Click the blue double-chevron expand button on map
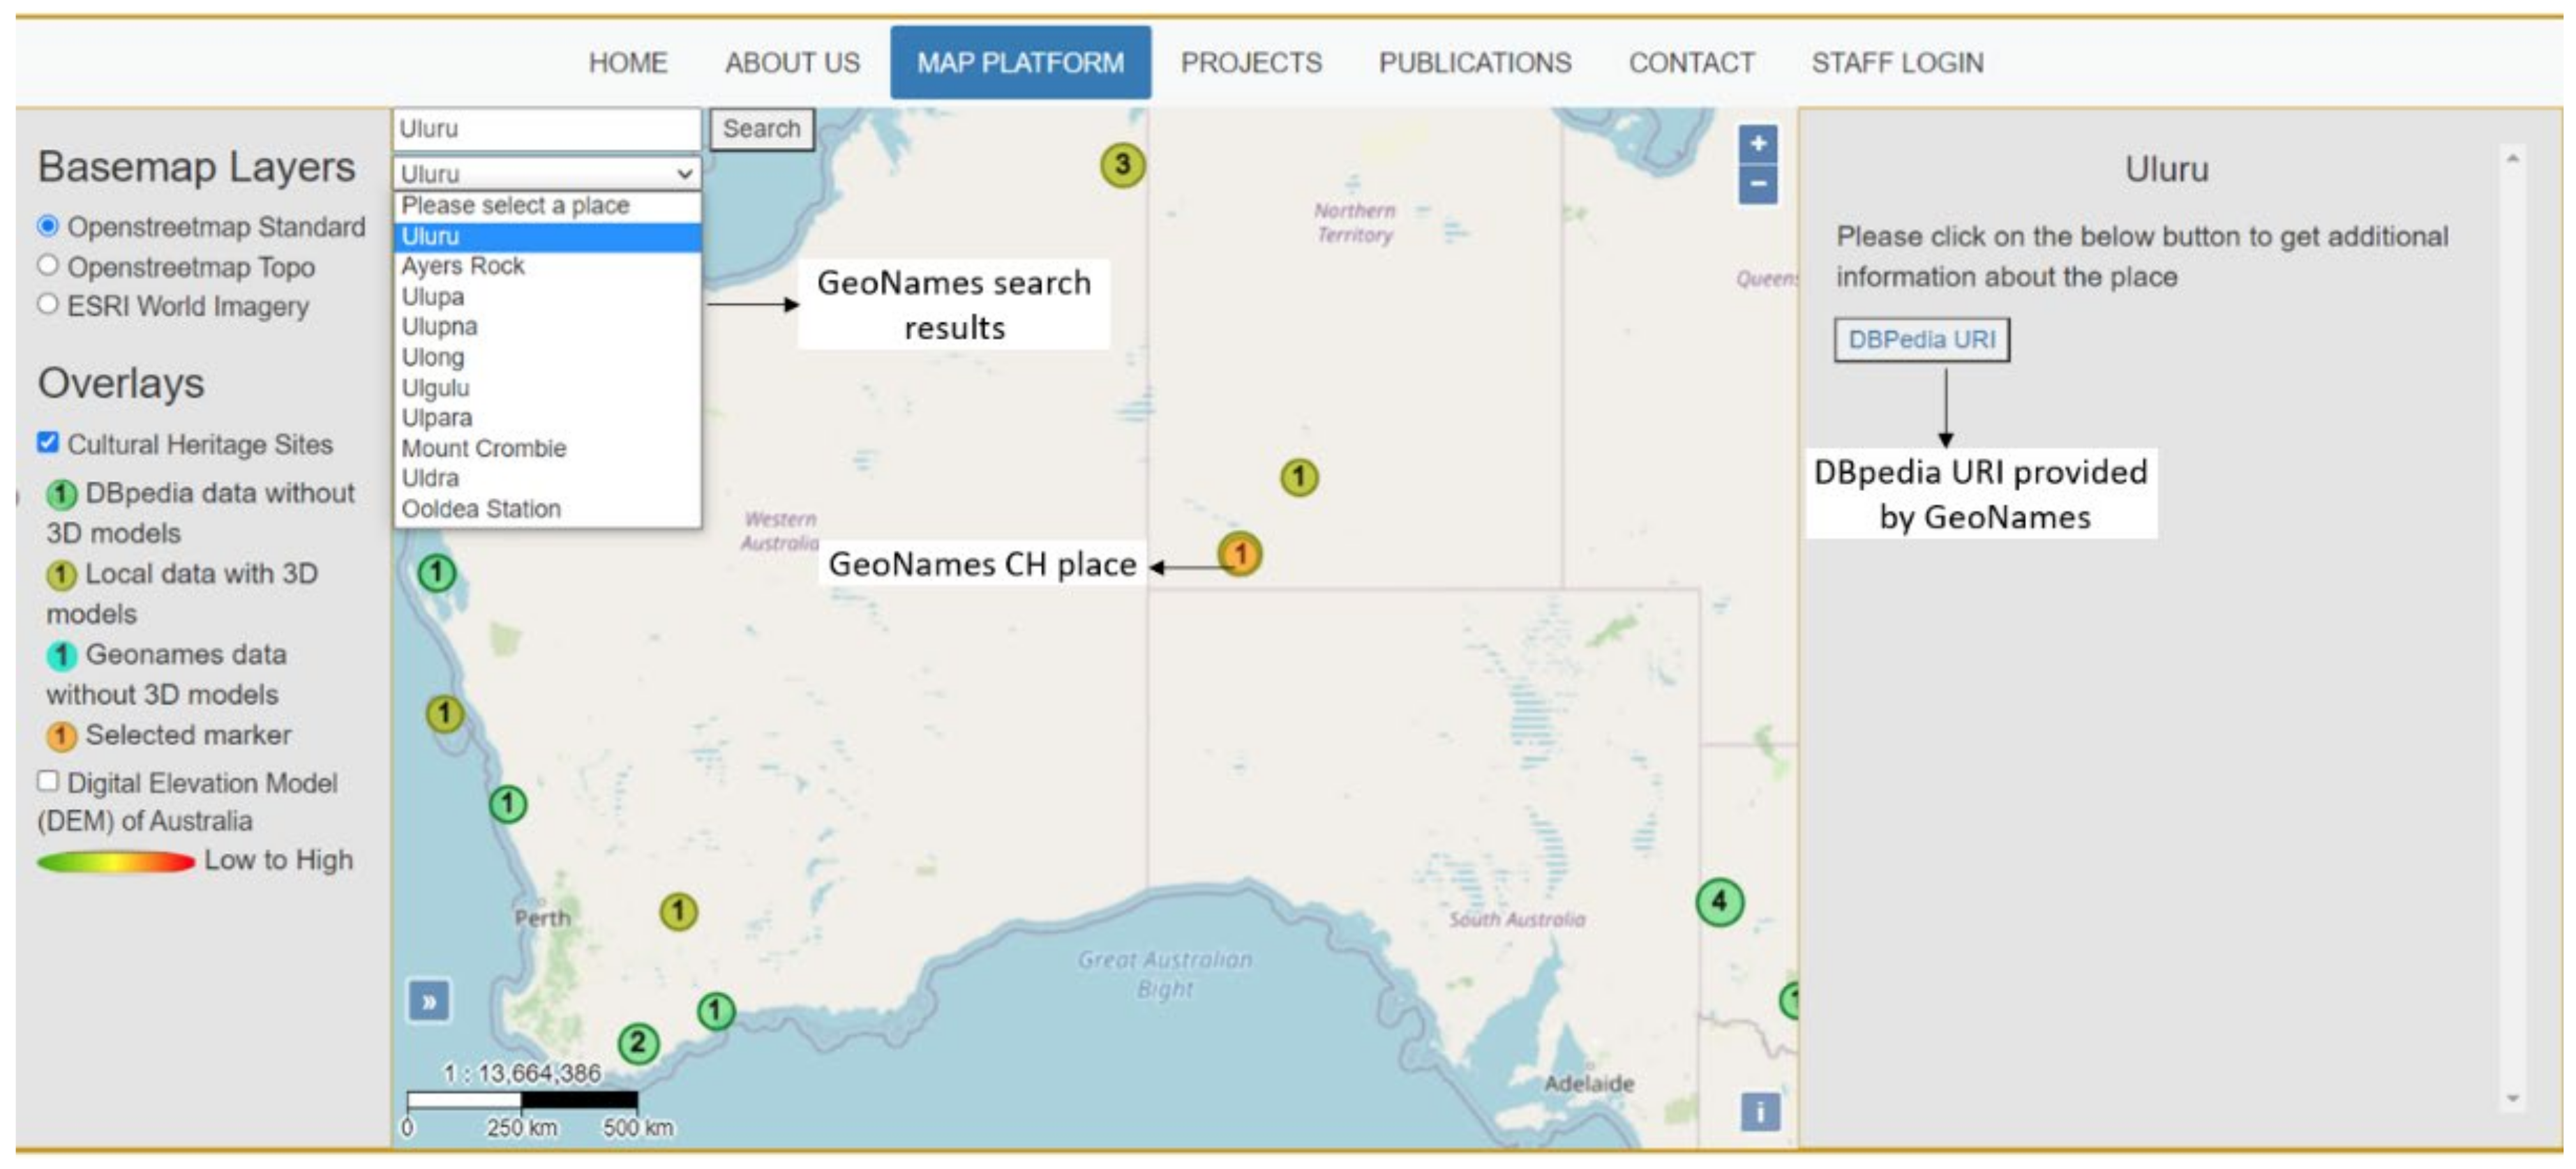The image size is (2576, 1169). pos(429,1001)
